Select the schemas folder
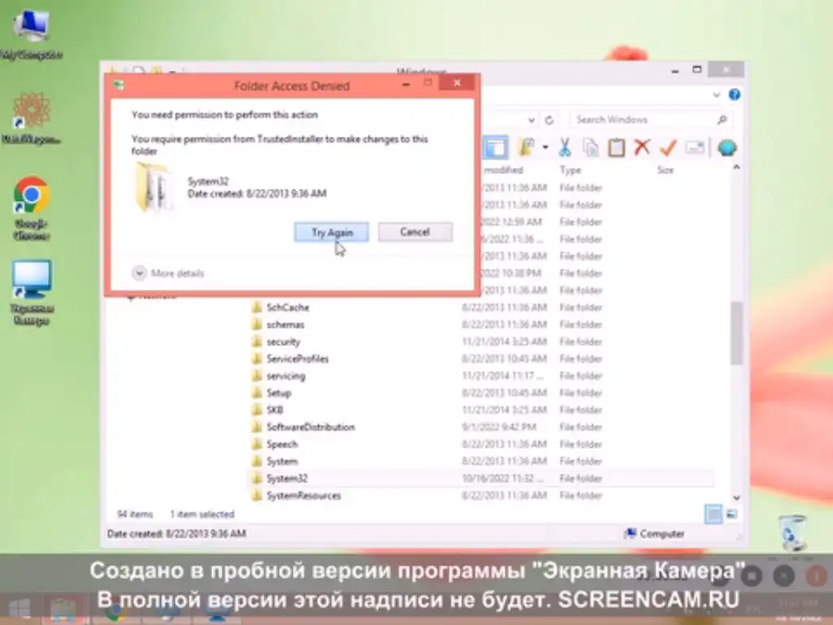The height and width of the screenshot is (625, 833). click(285, 324)
